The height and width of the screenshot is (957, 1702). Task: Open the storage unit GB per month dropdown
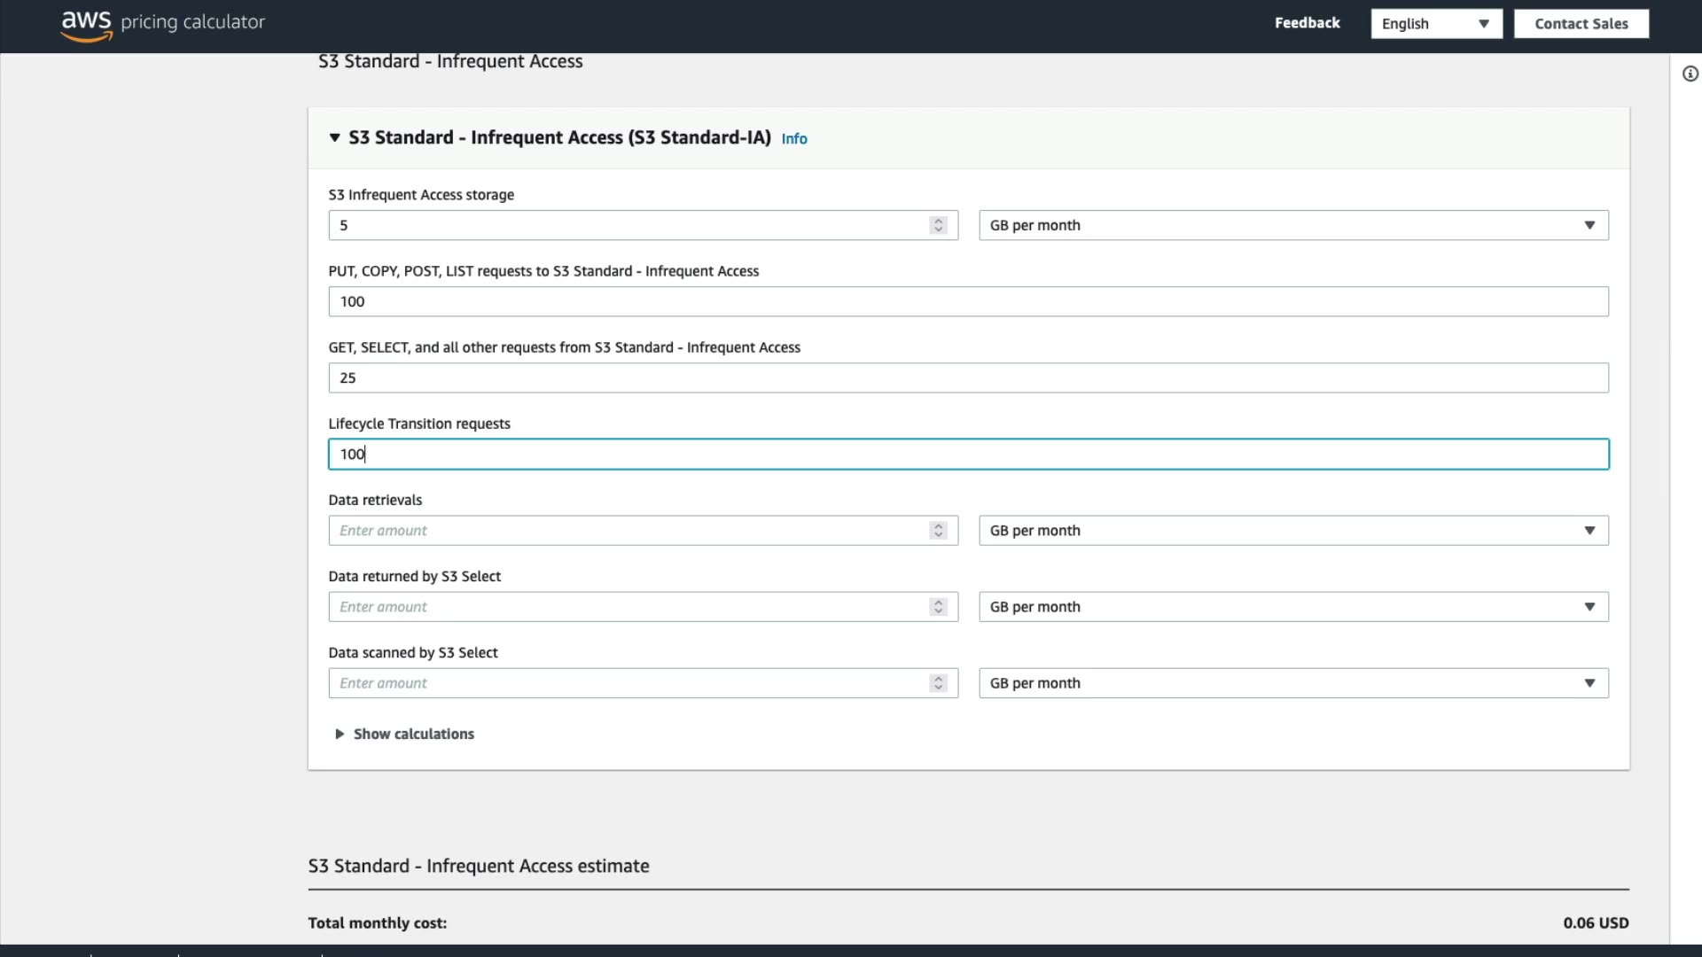(x=1292, y=225)
